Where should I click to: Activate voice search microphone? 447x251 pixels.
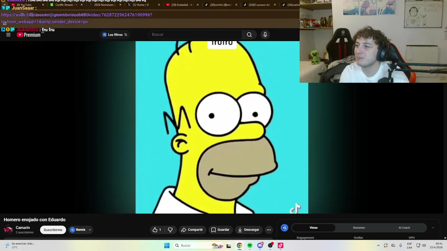pyautogui.click(x=265, y=35)
